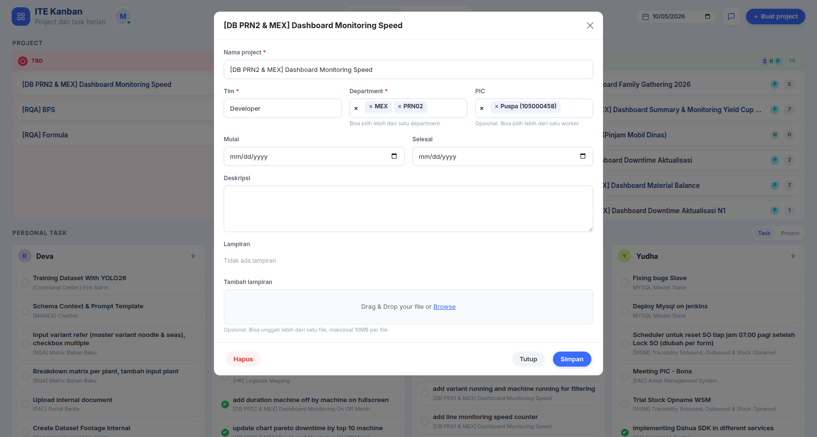This screenshot has height=437, width=817.
Task: Click the TBD status circle icon
Action: click(23, 61)
